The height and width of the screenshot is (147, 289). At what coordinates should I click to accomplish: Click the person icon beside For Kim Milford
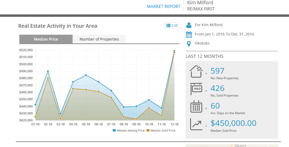coord(189,25)
